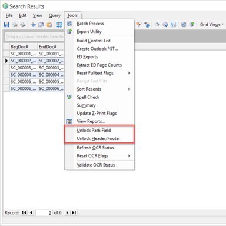Click the monitor screen toolbar icon
Image resolution: width=226 pixels, height=226 pixels.
[59, 25]
